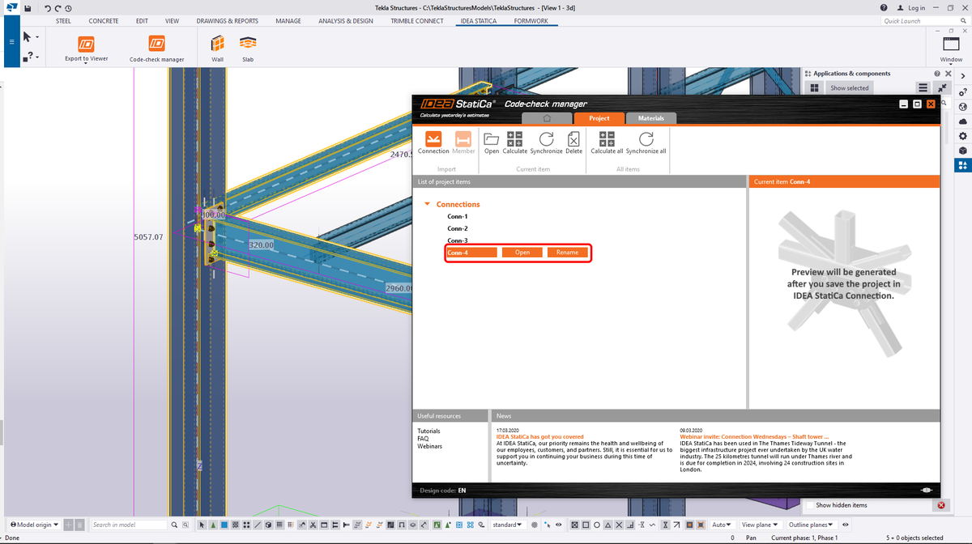Delete the current item via Delete icon

point(573,142)
